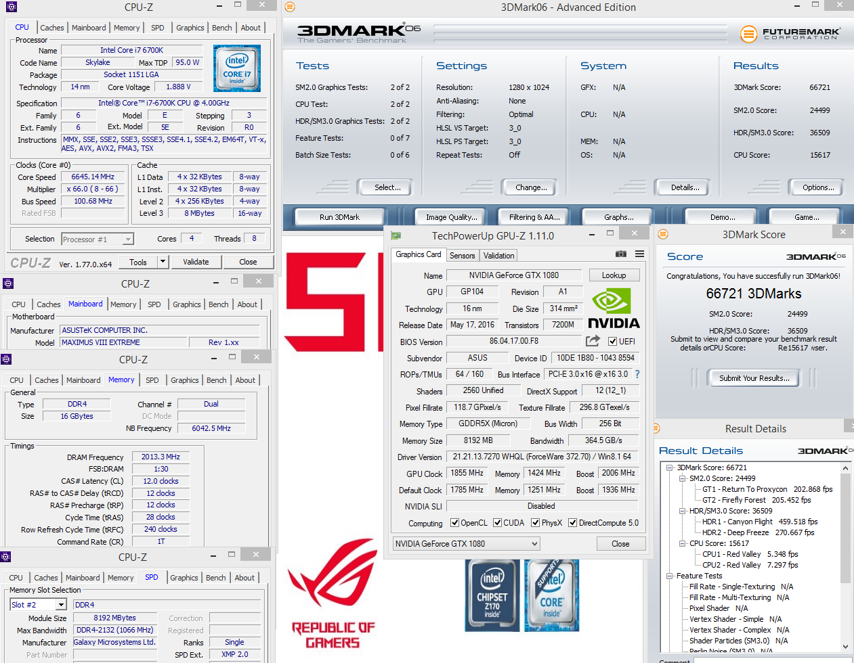
Task: Open the Validation tab in GPU-Z
Action: pos(498,256)
